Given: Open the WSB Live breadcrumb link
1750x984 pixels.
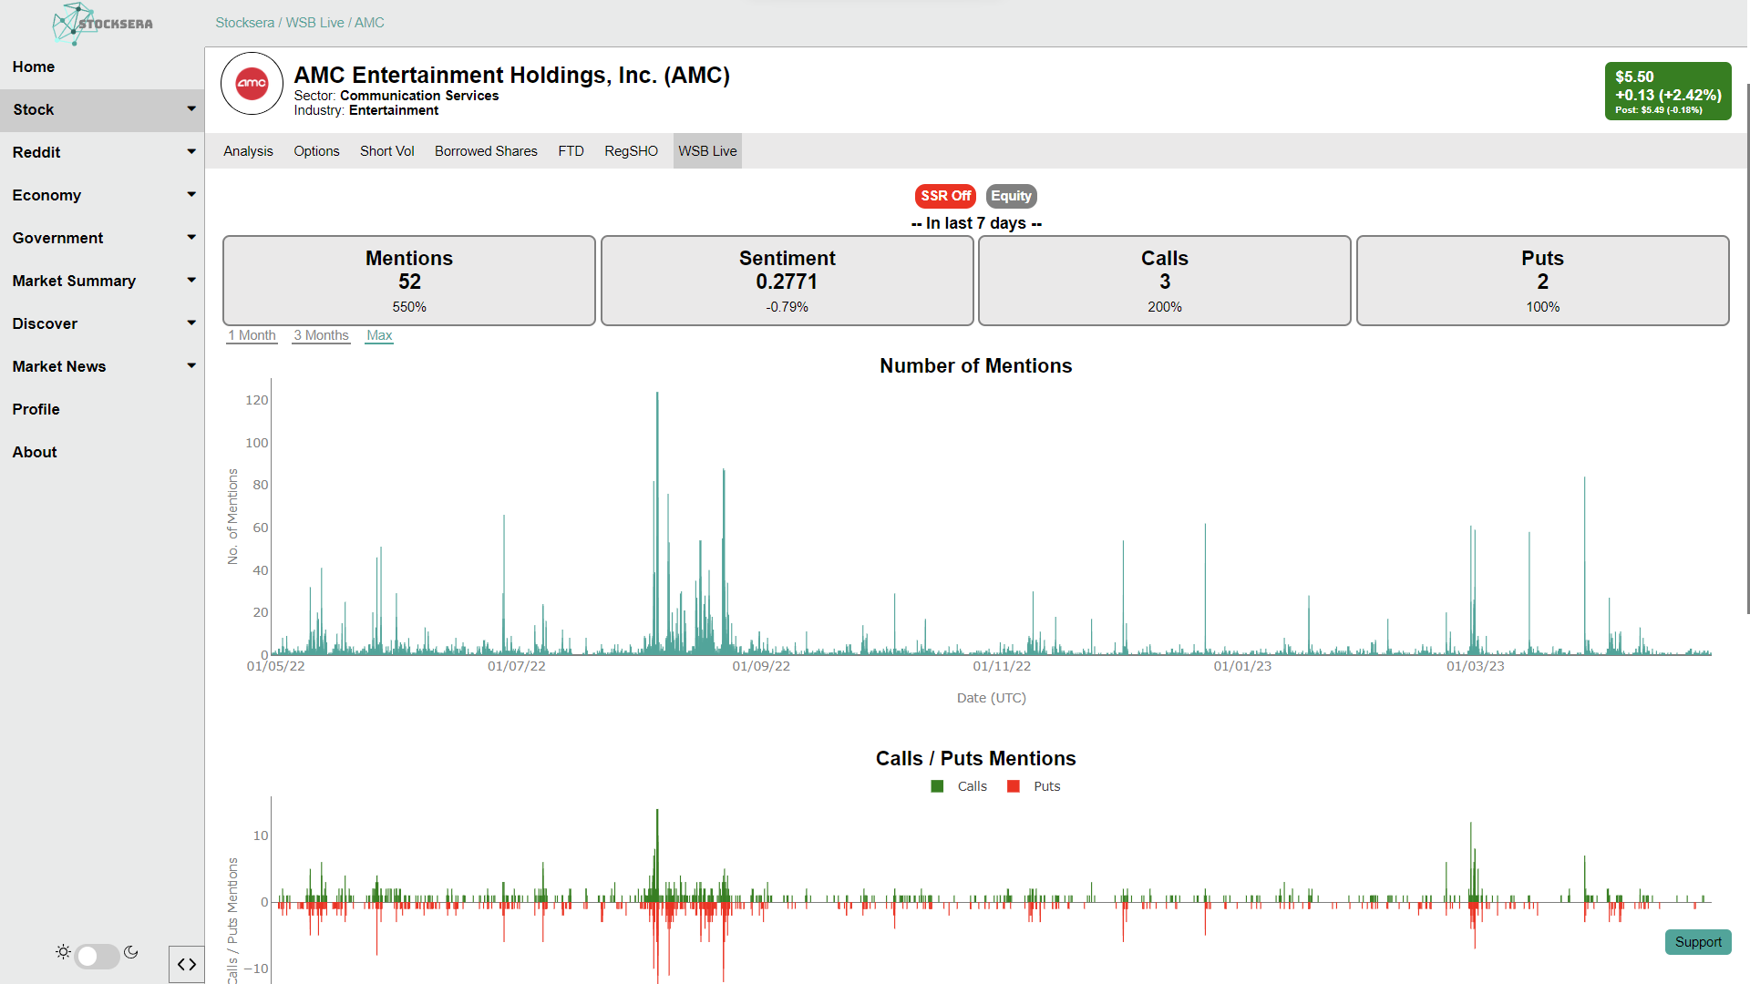Looking at the screenshot, I should 314,23.
